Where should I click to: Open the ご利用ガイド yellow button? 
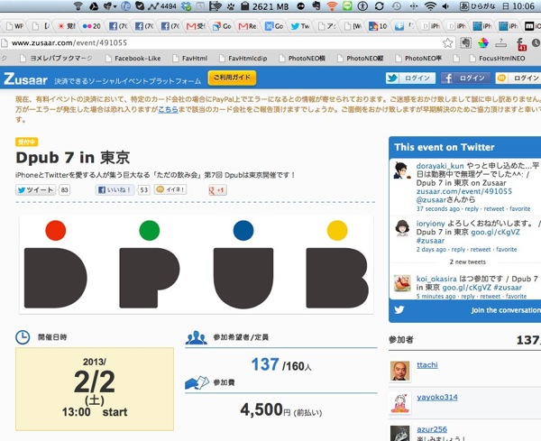[x=232, y=78]
